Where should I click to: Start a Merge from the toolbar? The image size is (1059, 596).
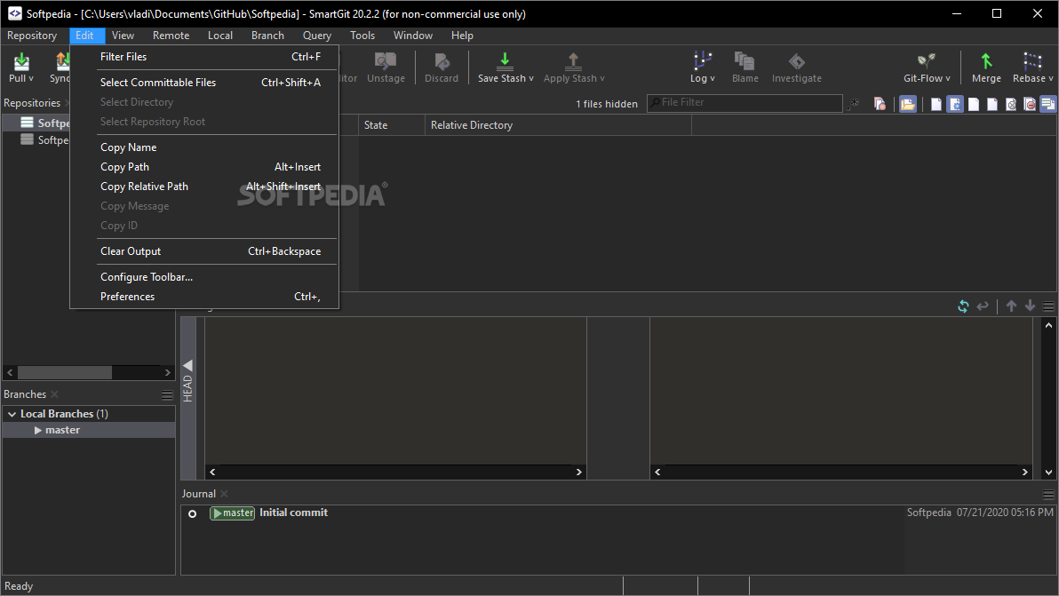(x=986, y=68)
